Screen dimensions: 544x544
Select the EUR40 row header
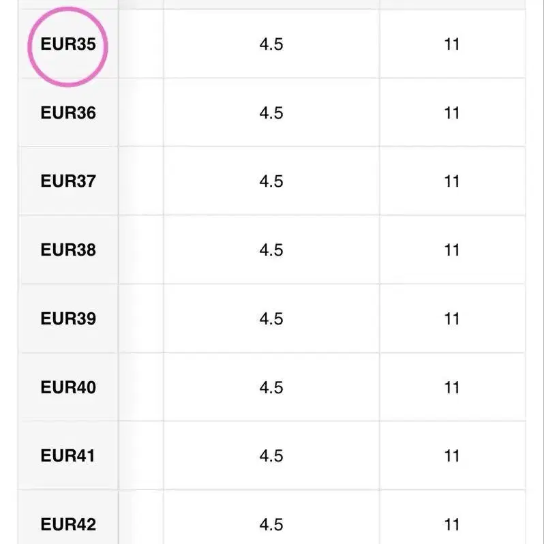tap(68, 387)
